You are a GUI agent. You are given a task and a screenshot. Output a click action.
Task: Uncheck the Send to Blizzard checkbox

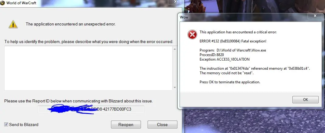click(x=6, y=125)
